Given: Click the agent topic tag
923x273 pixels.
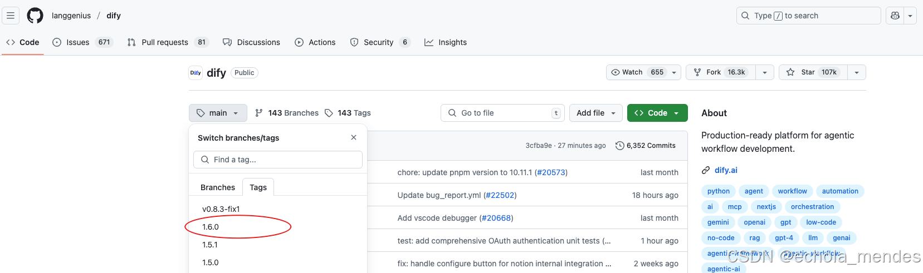Looking at the screenshot, I should tap(754, 191).
